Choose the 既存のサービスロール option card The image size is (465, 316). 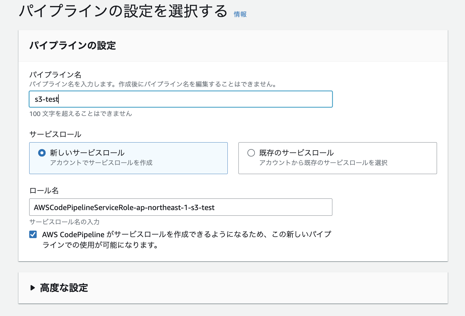click(337, 158)
